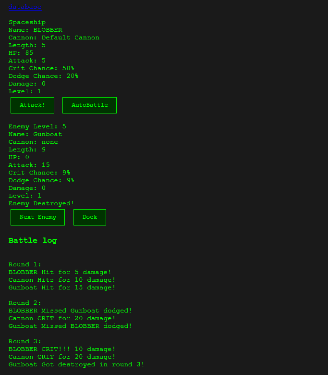Open the blue database link
328x375 pixels.
24,7
